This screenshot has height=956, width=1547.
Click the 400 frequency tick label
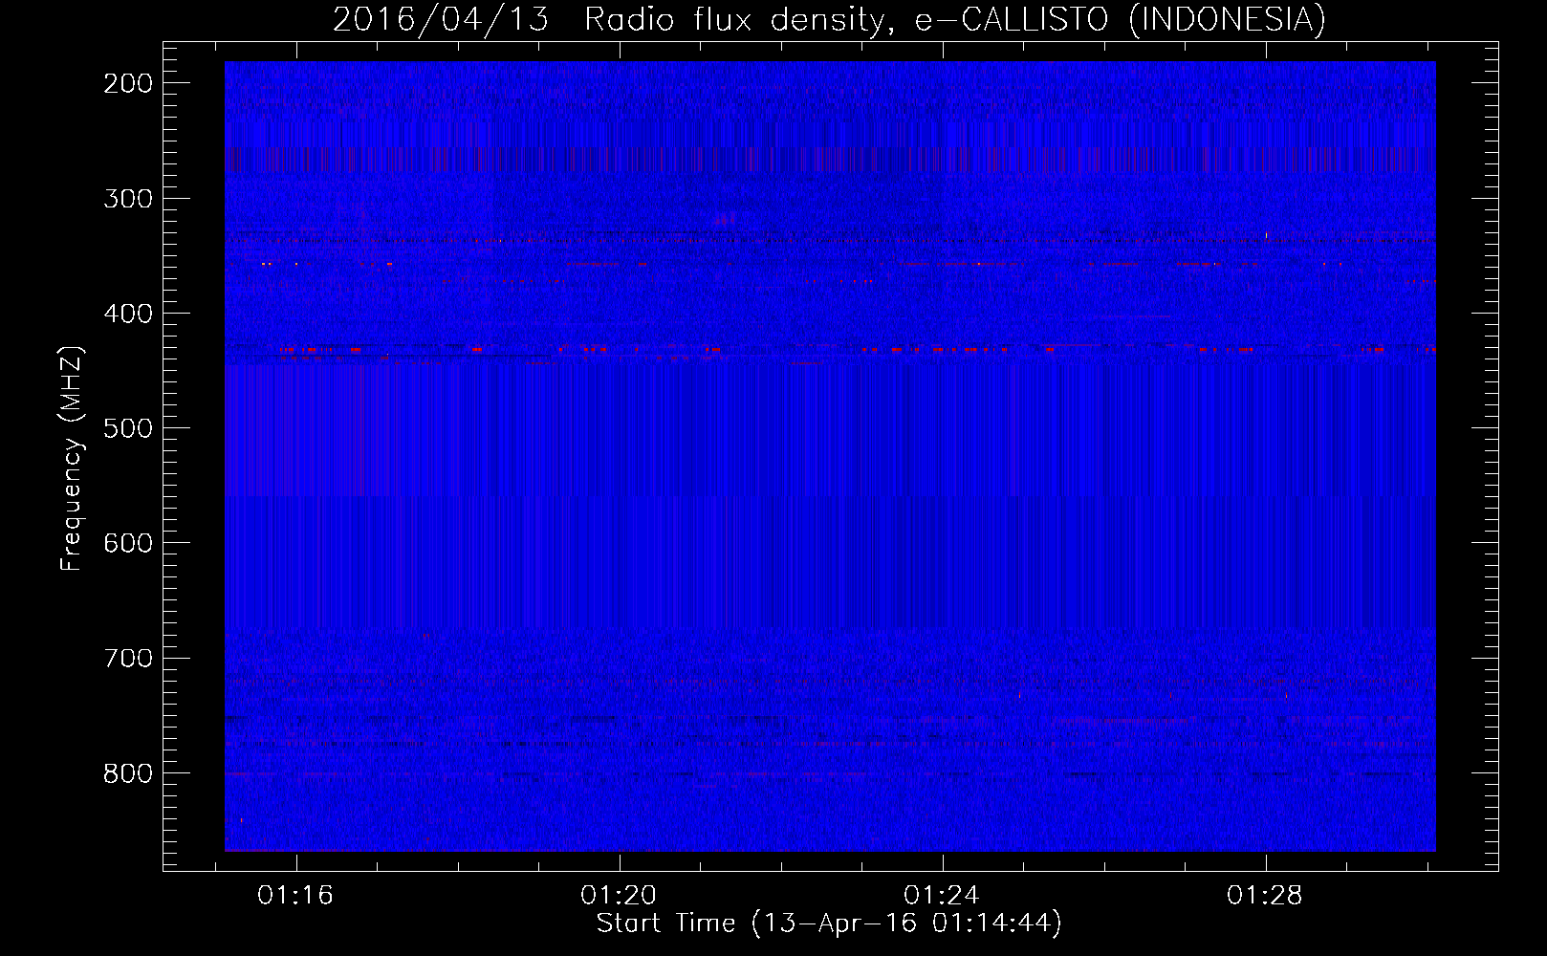[x=128, y=314]
